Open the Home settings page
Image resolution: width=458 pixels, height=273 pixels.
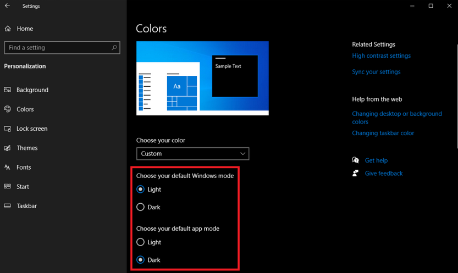pyautogui.click(x=25, y=29)
